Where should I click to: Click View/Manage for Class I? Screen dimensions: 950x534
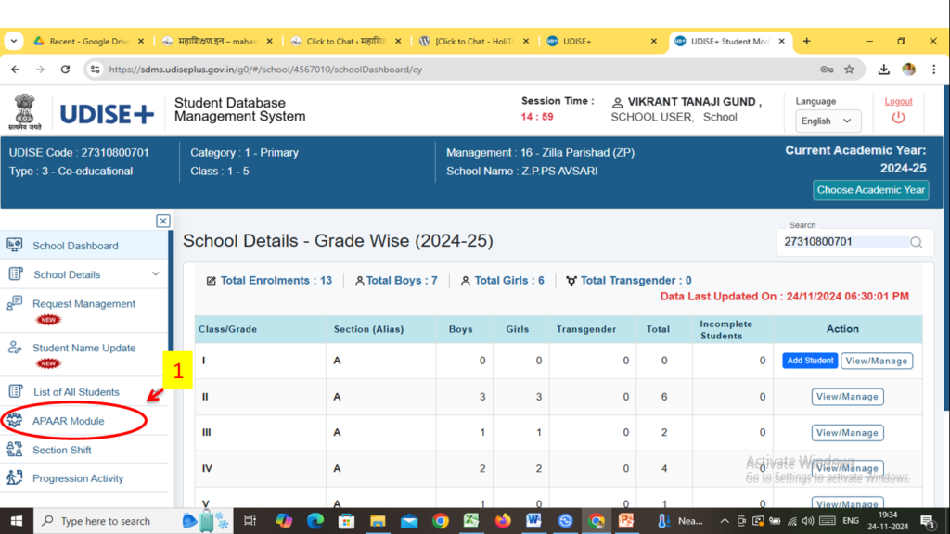pyautogui.click(x=877, y=361)
